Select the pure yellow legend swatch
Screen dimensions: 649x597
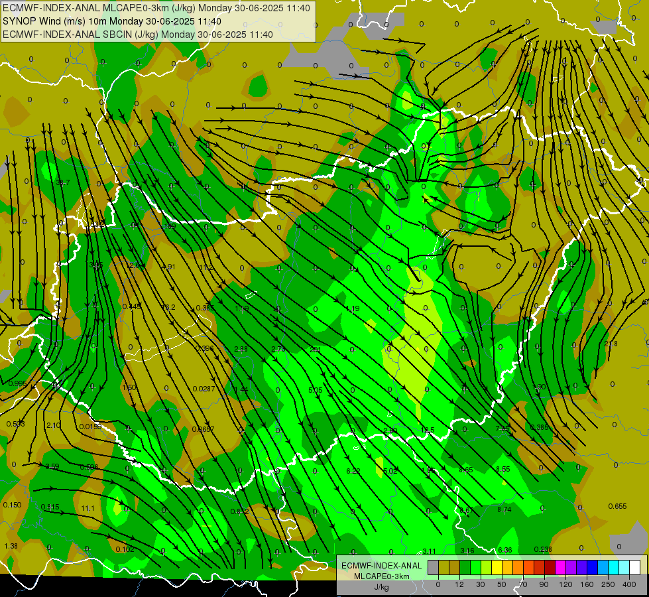[x=497, y=567]
